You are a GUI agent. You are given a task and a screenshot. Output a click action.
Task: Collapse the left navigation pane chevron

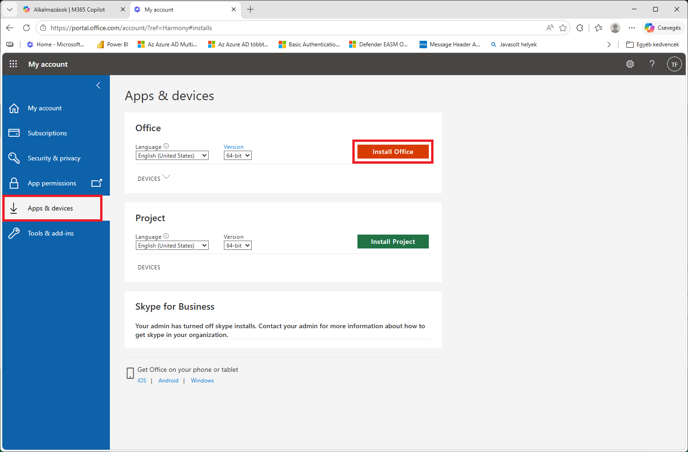pos(98,85)
